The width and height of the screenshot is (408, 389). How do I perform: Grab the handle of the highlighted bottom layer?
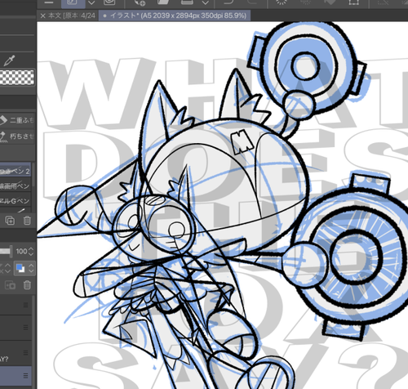tap(25, 376)
